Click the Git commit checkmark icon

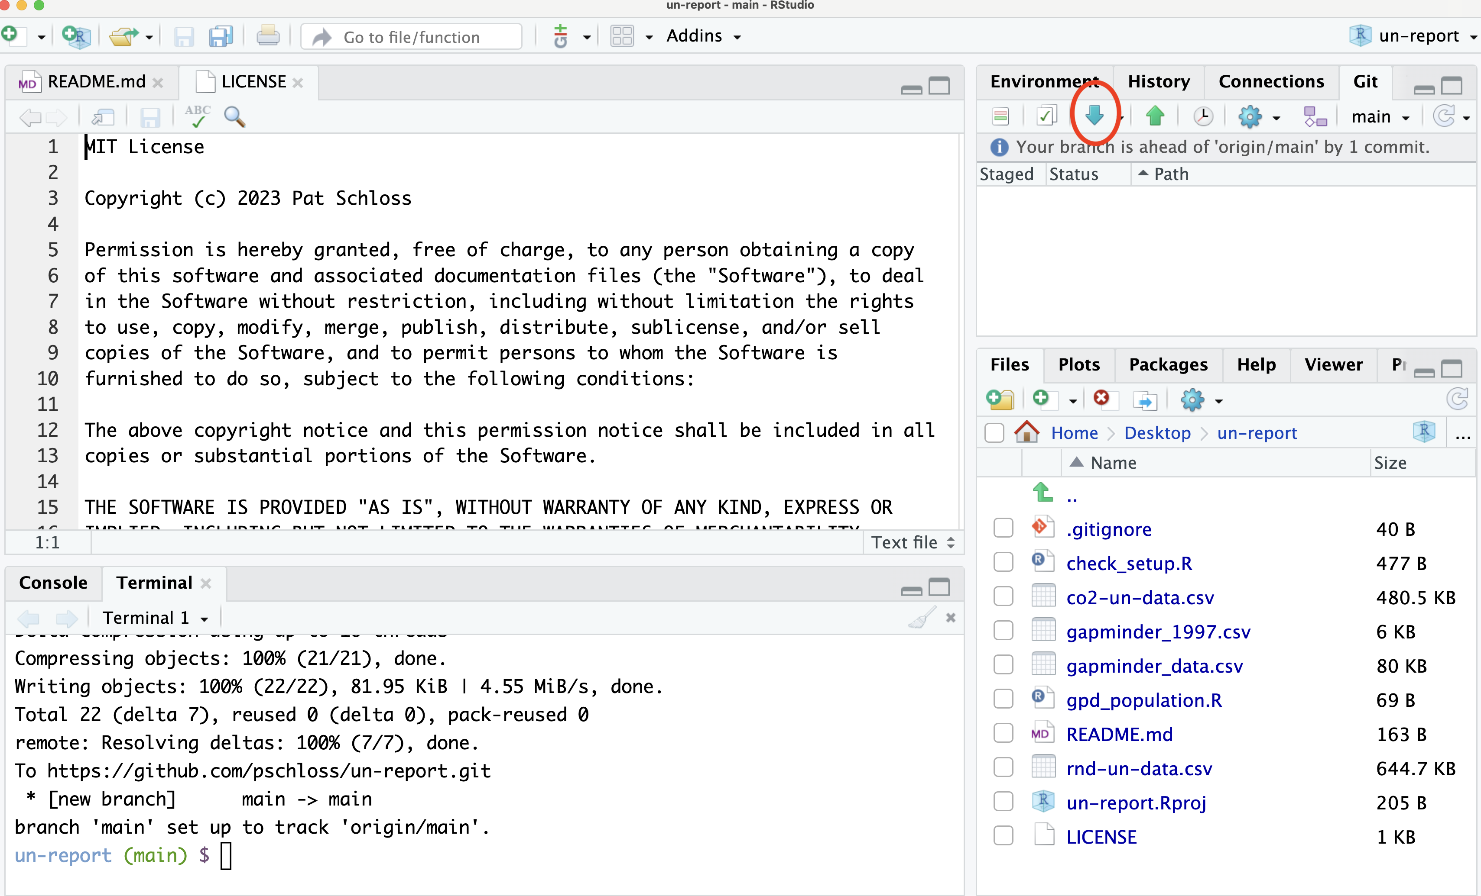click(1046, 116)
